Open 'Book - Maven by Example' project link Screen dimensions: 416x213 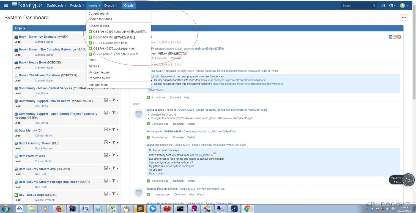click(x=37, y=37)
